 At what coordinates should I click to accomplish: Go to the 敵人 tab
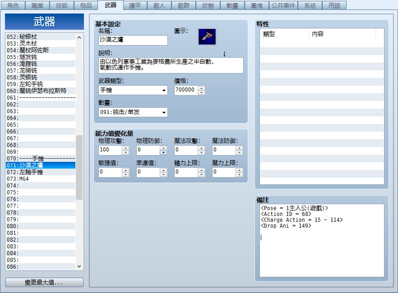159,5
